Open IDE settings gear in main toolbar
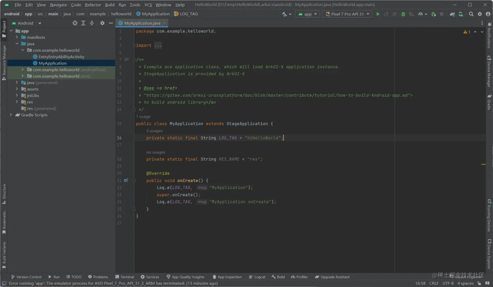The image size is (493, 287). (x=480, y=14)
